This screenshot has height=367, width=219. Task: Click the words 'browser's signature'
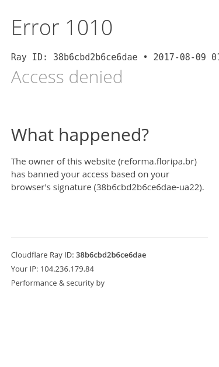click(51, 187)
